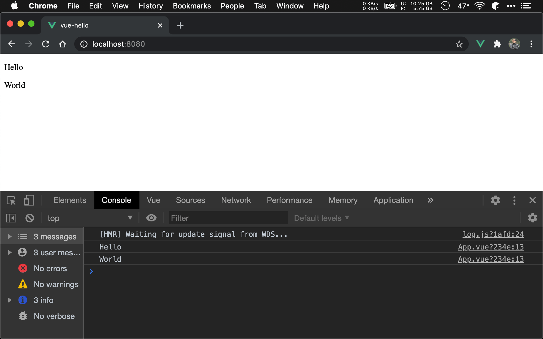
Task: Click the live expression eye icon
Action: (151, 218)
